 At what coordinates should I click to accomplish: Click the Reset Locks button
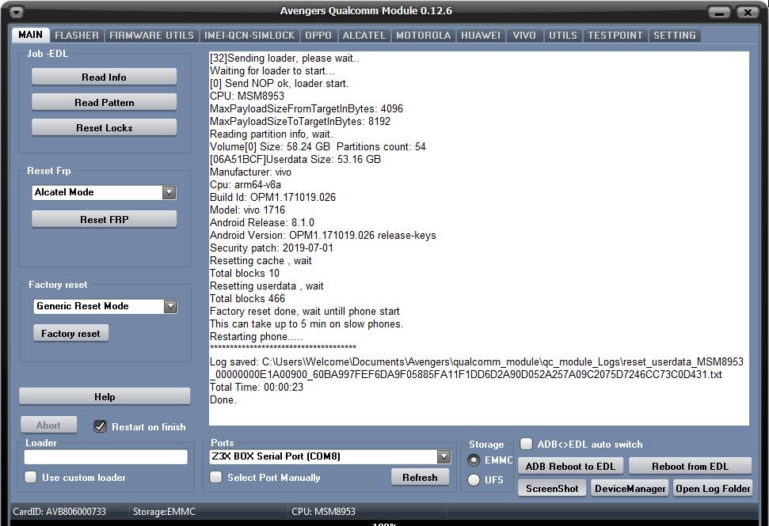click(x=104, y=128)
